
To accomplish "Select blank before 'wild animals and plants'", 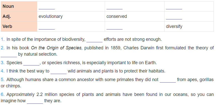I will (x=59, y=72).
